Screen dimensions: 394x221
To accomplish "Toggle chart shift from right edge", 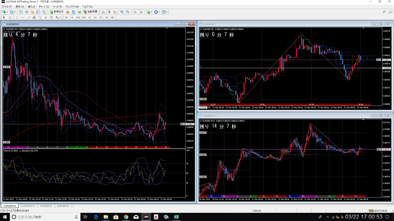I will 141,12.
